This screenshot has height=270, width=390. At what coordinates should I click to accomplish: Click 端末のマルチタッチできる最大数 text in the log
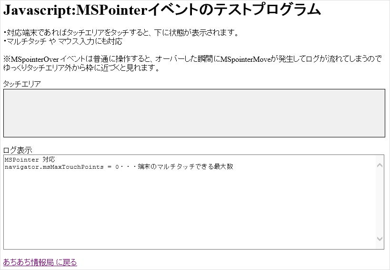(x=186, y=167)
